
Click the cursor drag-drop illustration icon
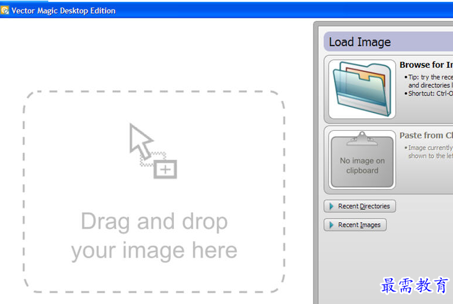pyautogui.click(x=153, y=151)
